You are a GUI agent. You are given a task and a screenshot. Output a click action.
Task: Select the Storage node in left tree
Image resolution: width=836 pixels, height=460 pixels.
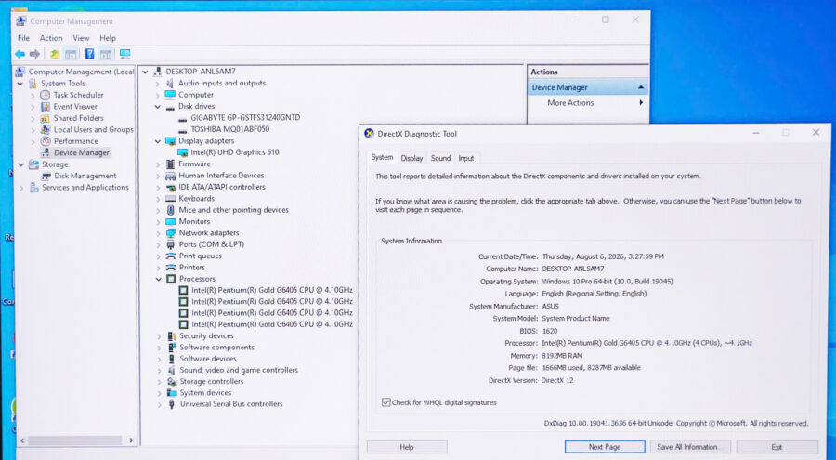point(55,164)
